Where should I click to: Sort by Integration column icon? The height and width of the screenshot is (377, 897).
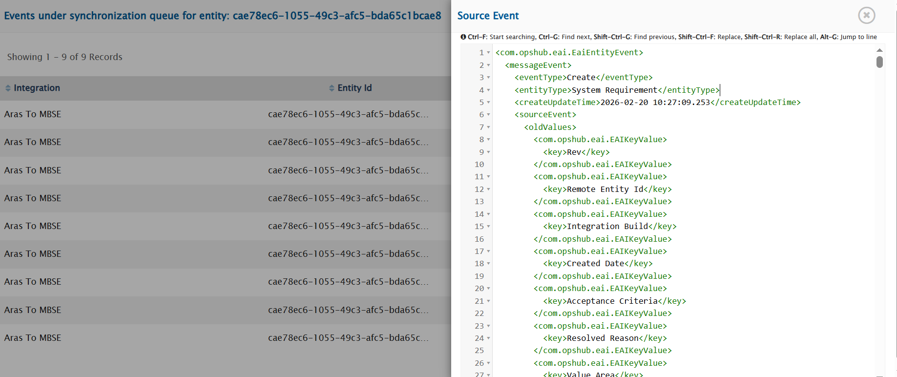coord(8,88)
